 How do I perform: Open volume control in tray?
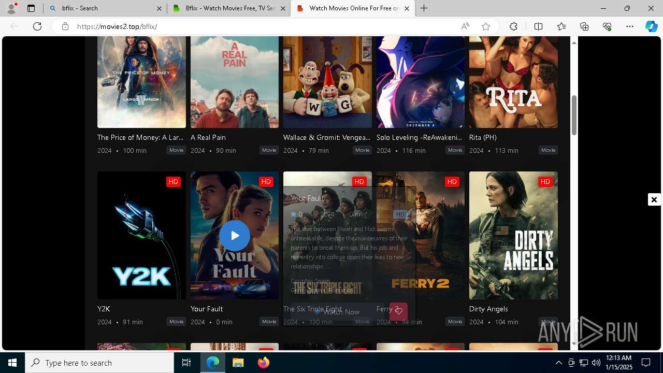tap(596, 363)
